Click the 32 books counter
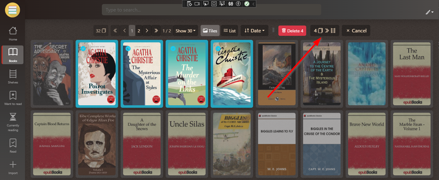Viewport: 439px width, 180px height. pos(101,31)
